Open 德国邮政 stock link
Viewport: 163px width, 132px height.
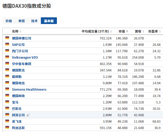18,96
